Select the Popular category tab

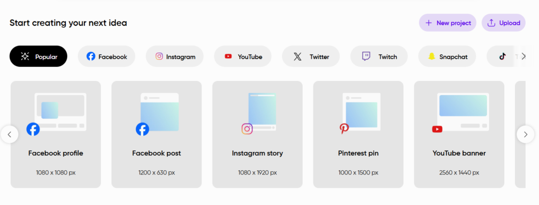pos(38,56)
